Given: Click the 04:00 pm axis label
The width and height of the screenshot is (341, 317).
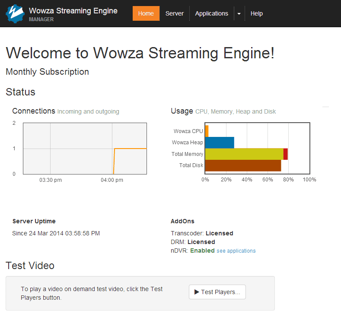Looking at the screenshot, I should click(x=112, y=180).
